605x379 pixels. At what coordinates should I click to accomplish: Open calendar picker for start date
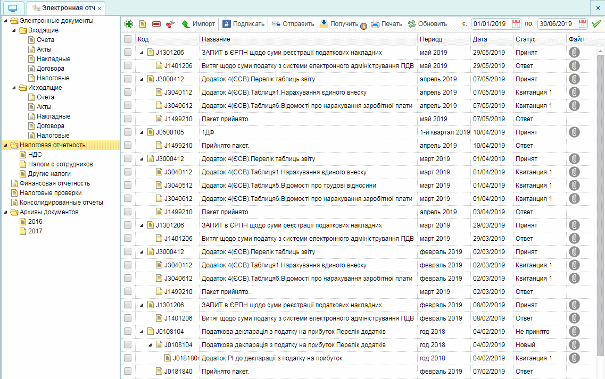coord(516,24)
